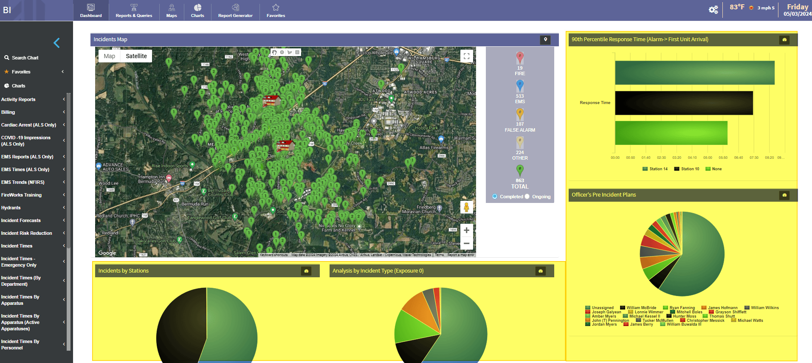Toggle Station 14 legend series
Screen dimensions: 812x363
pyautogui.click(x=655, y=169)
